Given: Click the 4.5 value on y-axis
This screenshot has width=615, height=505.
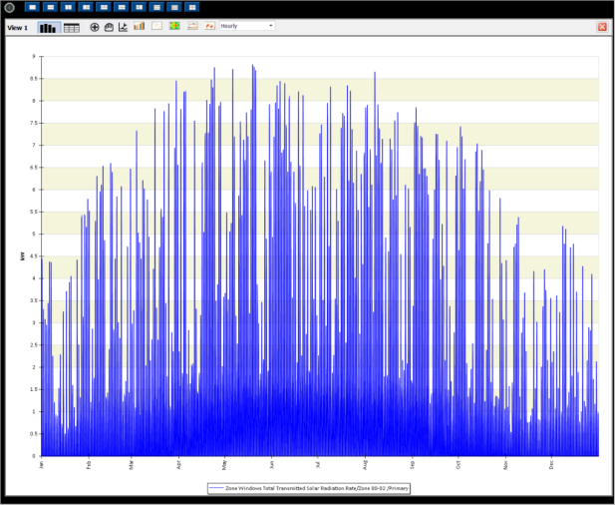Looking at the screenshot, I should click(x=33, y=256).
